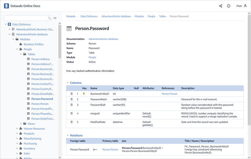The image size is (251, 159).
Task: Open the search filter settings icon
Action: coord(55,18)
